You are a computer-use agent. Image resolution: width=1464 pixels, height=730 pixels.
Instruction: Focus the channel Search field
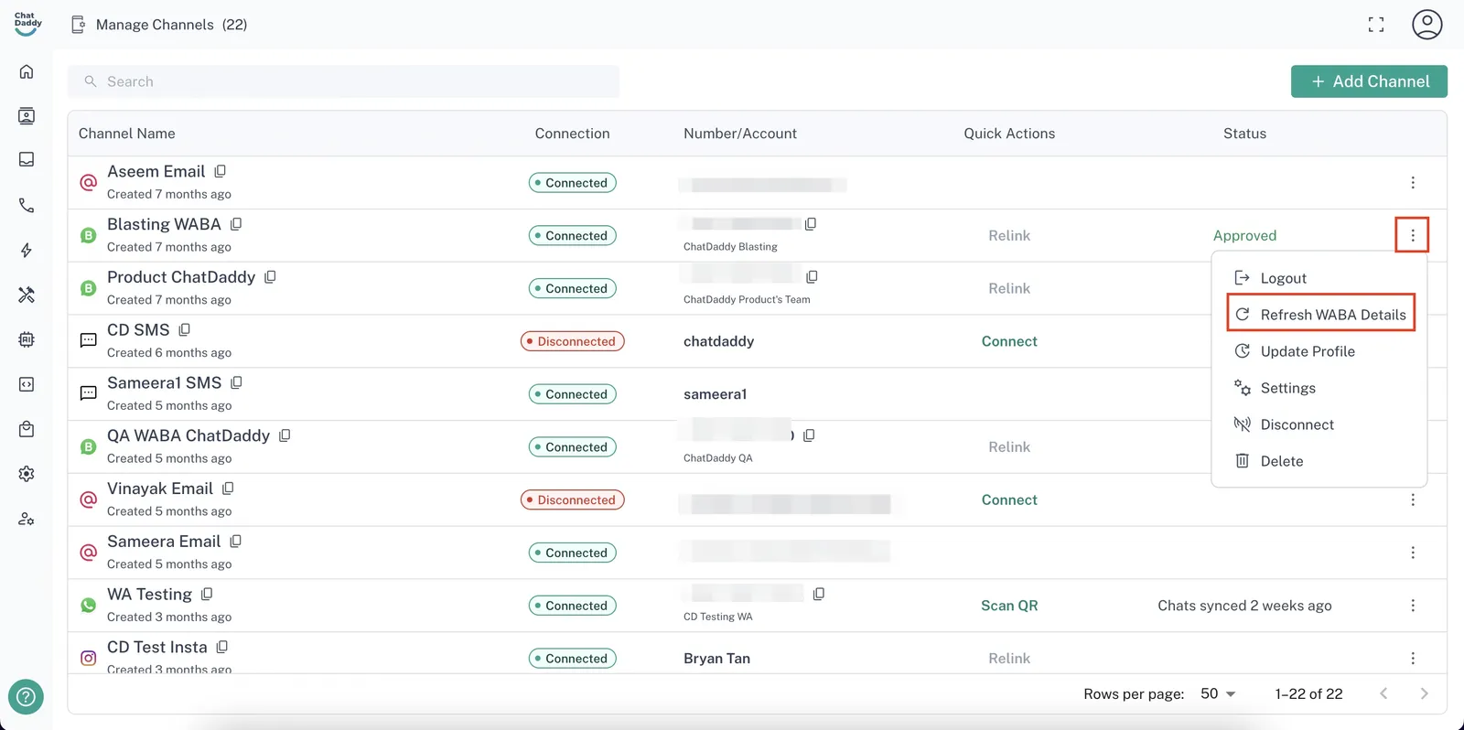(x=343, y=81)
